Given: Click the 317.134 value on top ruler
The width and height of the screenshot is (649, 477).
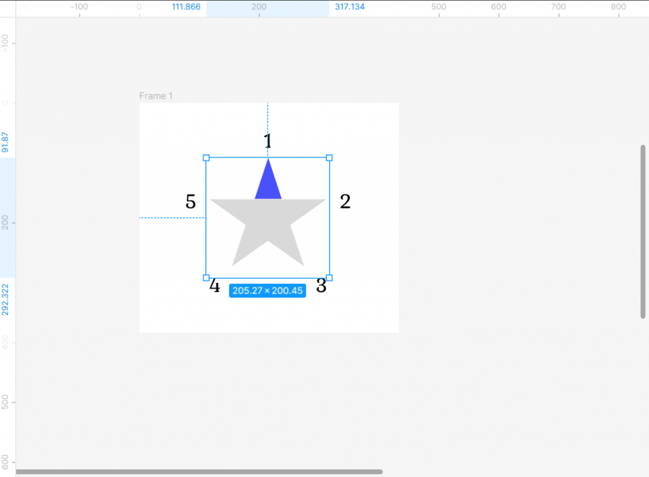Looking at the screenshot, I should [x=349, y=7].
